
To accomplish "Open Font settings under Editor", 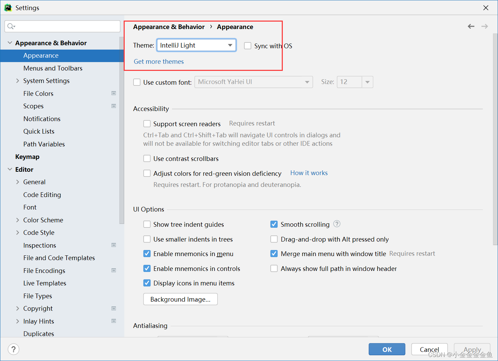I will tap(30, 207).
